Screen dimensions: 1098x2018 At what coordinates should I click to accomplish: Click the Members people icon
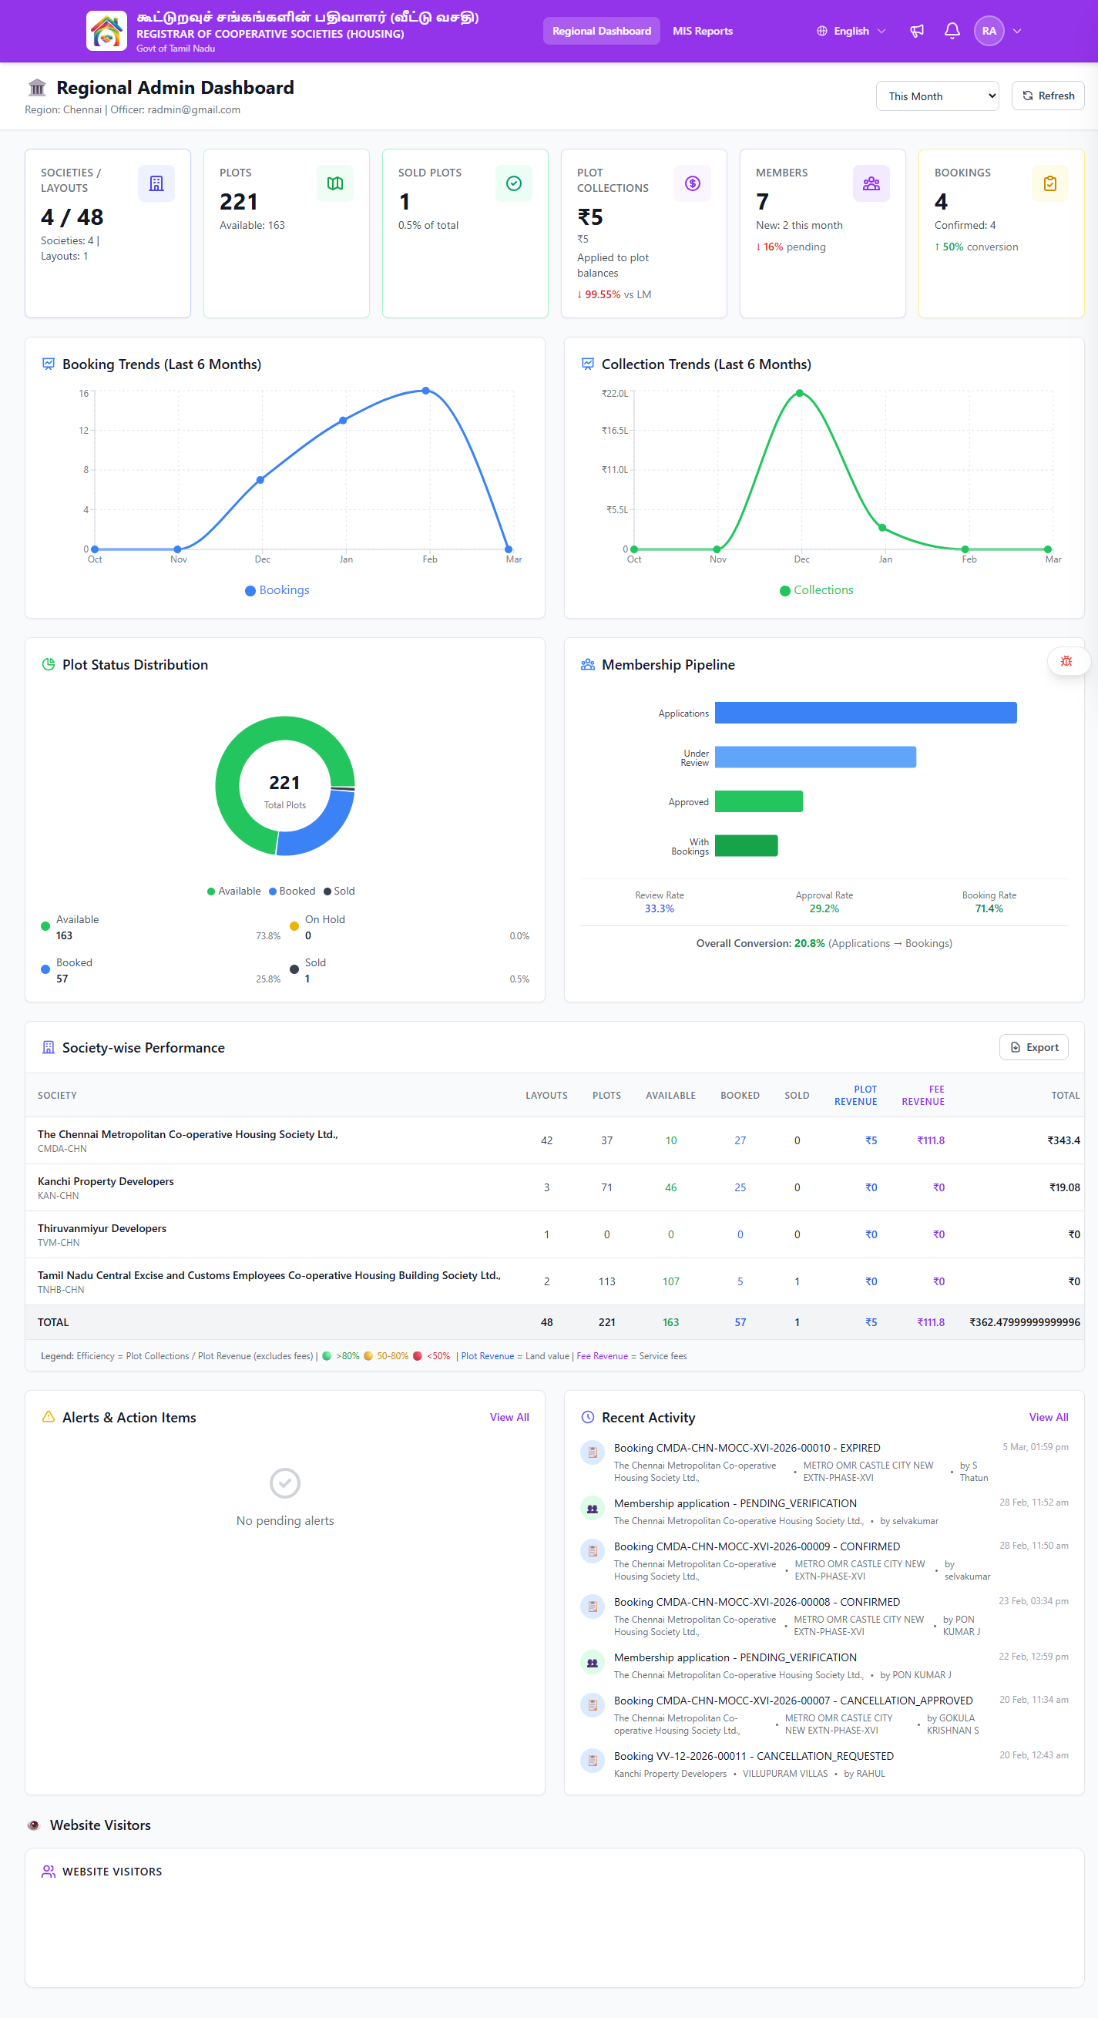click(871, 183)
